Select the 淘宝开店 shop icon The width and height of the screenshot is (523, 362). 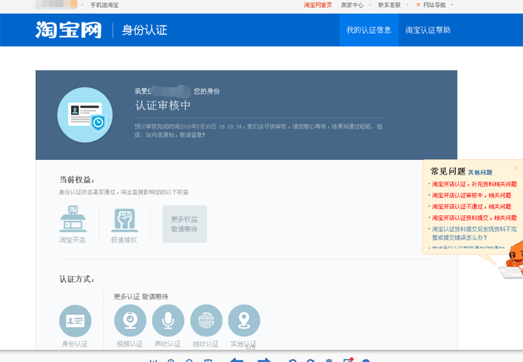(73, 218)
